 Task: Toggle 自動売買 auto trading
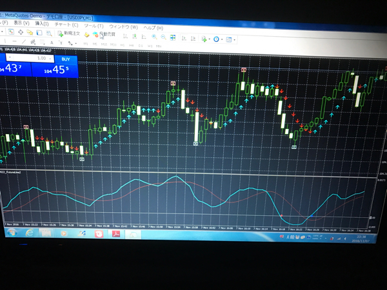[104, 34]
